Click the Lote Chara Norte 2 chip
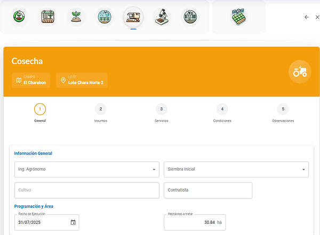The height and width of the screenshot is (235, 320). coord(82,80)
